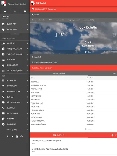Select jockey NASUH AKTAŞ row

pyautogui.click(x=73, y=100)
